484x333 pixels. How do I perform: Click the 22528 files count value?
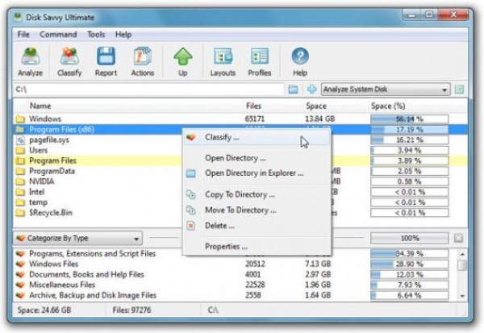[x=255, y=285]
